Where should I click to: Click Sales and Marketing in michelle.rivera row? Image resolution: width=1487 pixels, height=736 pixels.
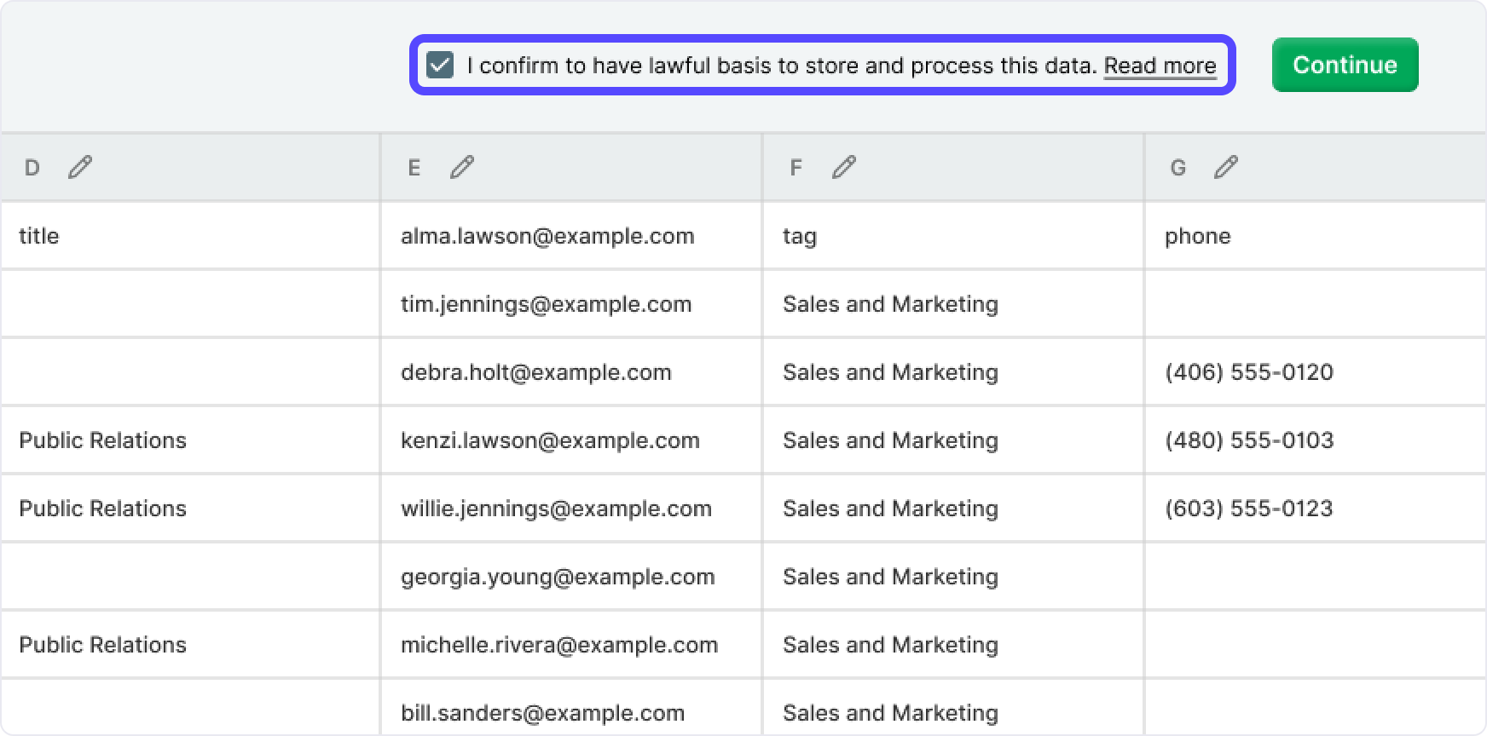coord(953,645)
